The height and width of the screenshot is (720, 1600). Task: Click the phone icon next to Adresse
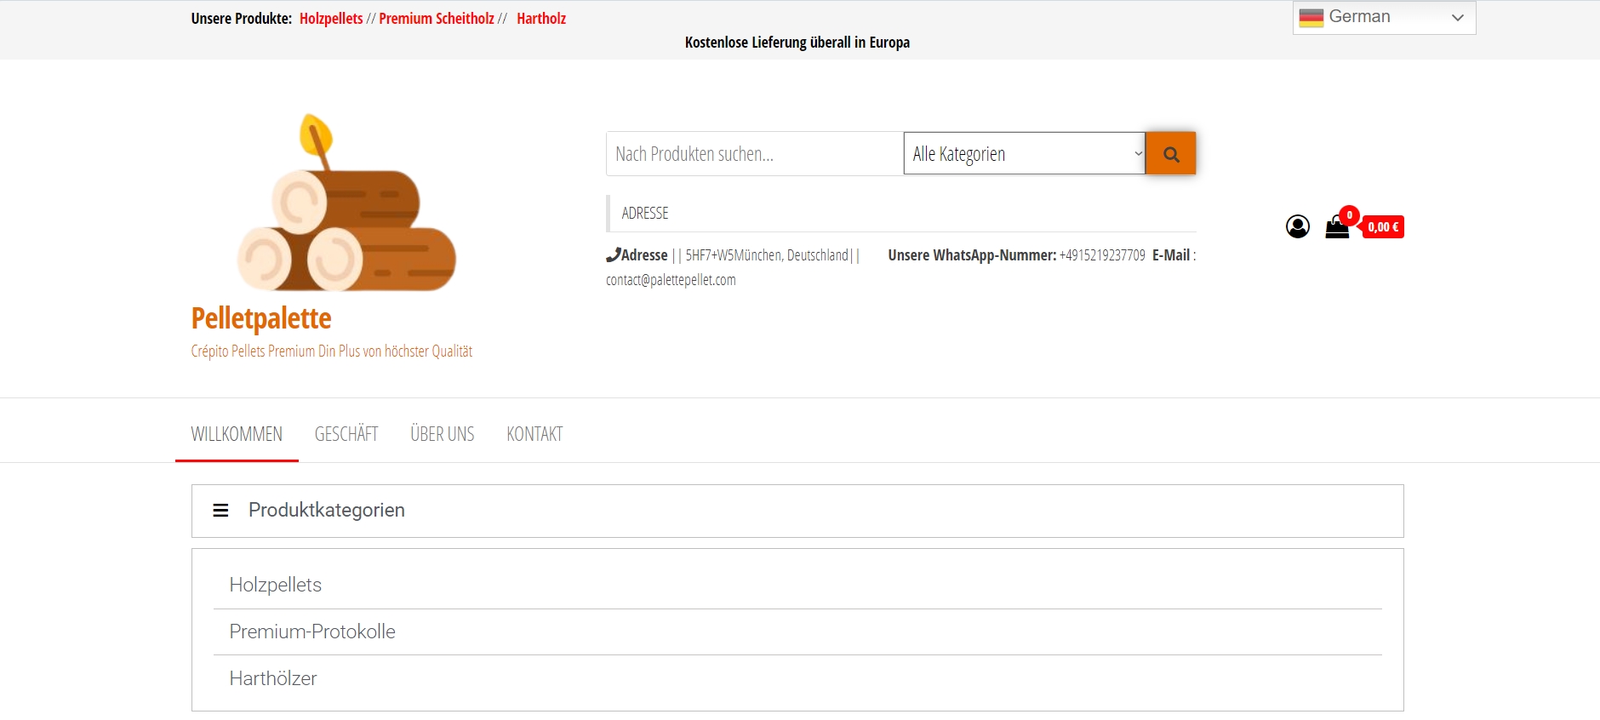tap(613, 254)
